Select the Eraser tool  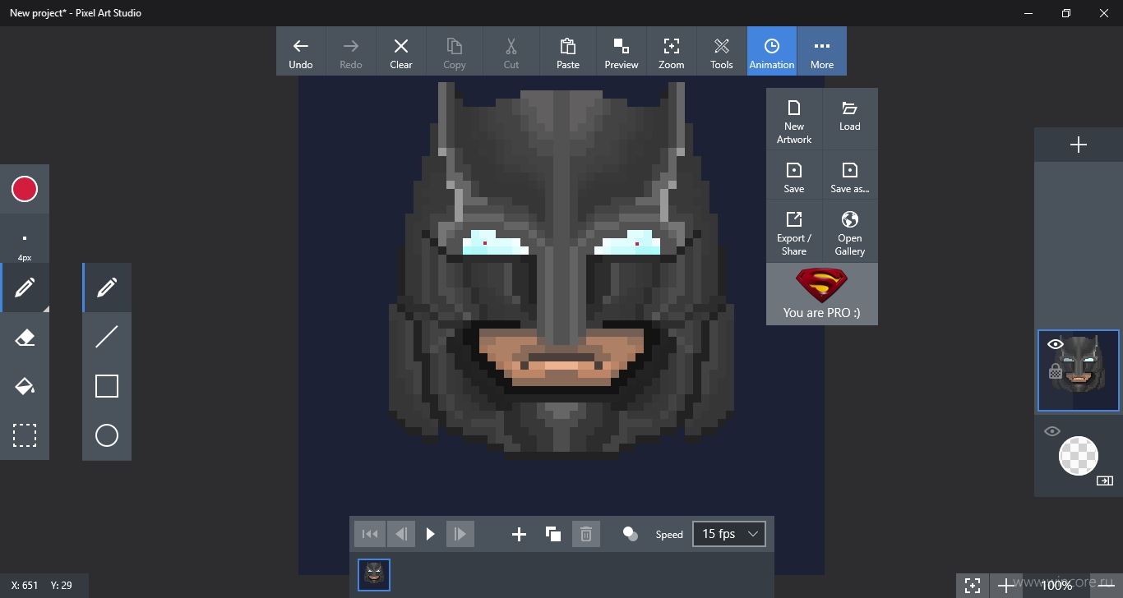tap(25, 337)
